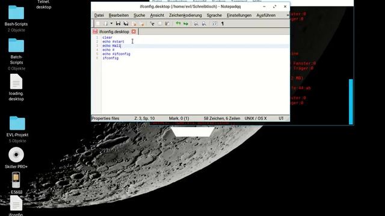The height and width of the screenshot is (216, 385).
Task: Open the Sprache menu
Action: coord(214,15)
